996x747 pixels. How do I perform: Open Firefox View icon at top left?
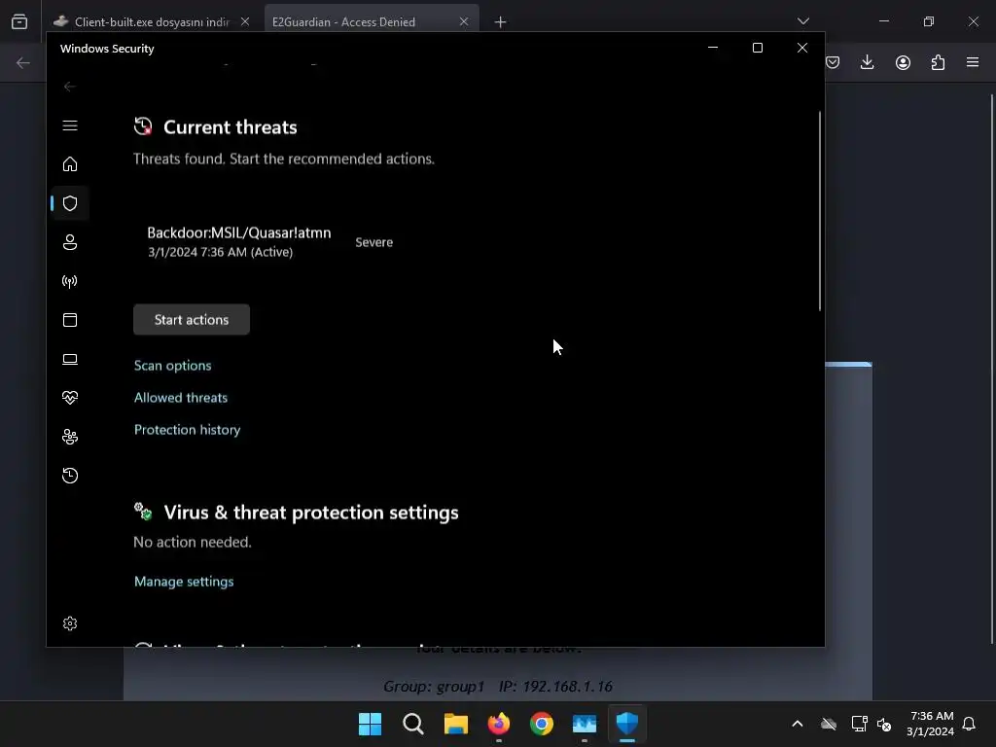(x=19, y=21)
